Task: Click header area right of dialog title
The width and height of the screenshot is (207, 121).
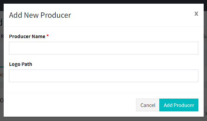Action: coord(132,15)
